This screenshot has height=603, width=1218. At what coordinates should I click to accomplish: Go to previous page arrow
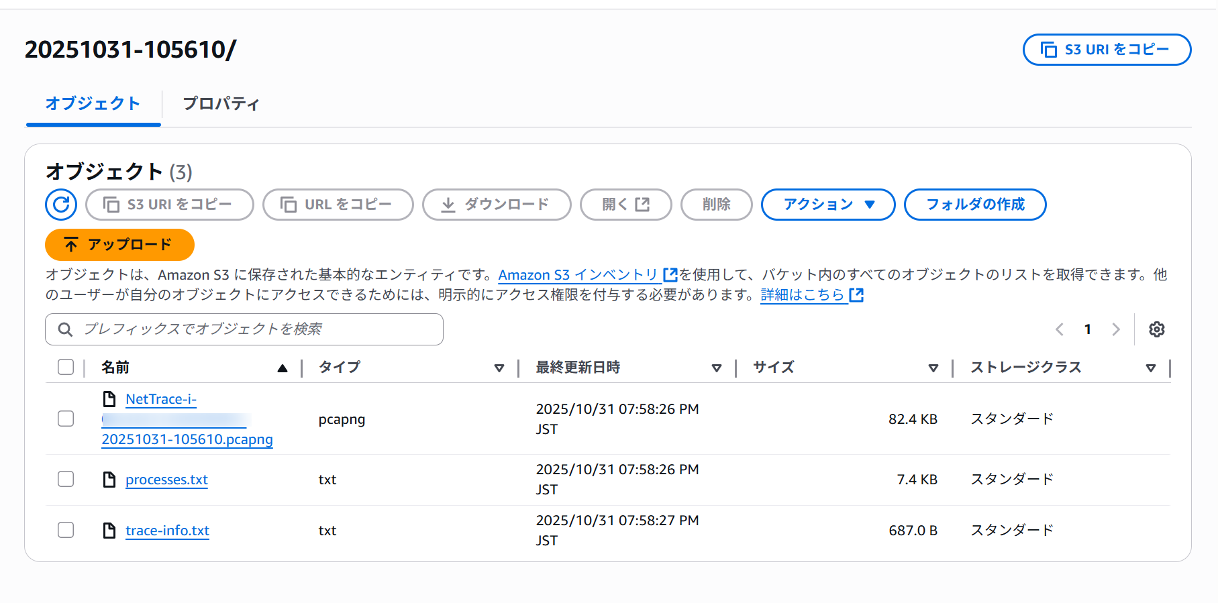click(x=1060, y=329)
